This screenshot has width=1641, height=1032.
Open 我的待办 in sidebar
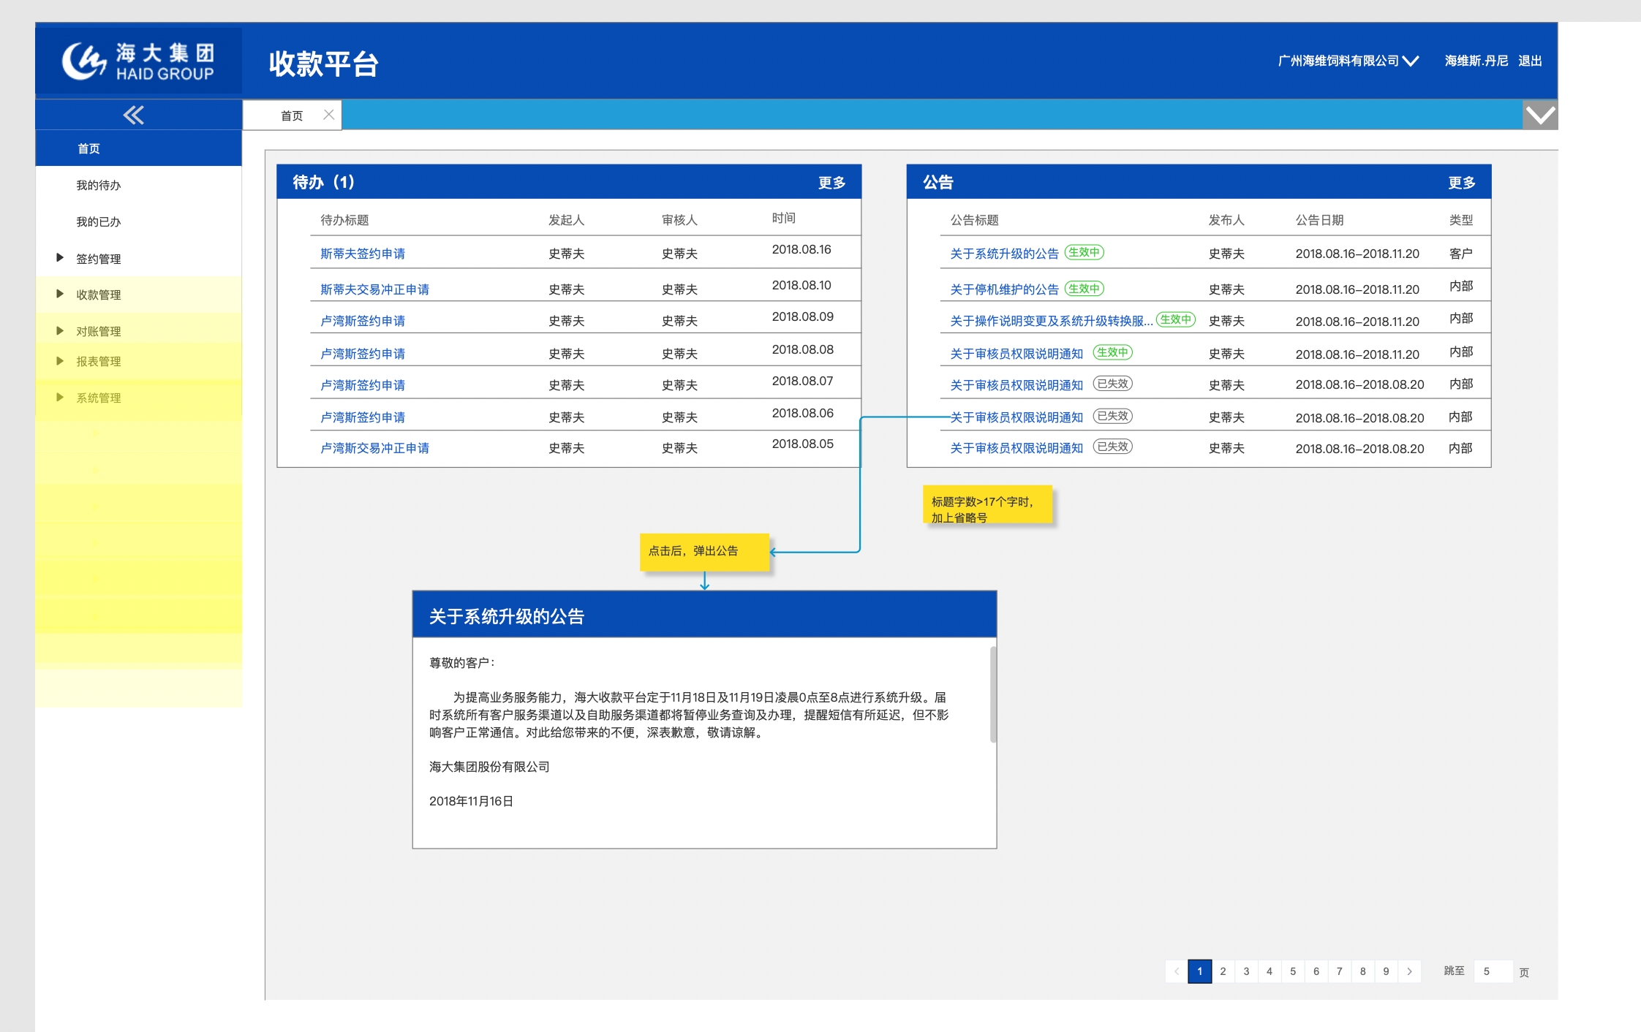pos(99,185)
